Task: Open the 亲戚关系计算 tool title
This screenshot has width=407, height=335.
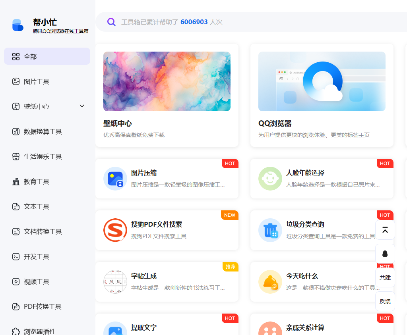Action: [305, 328]
